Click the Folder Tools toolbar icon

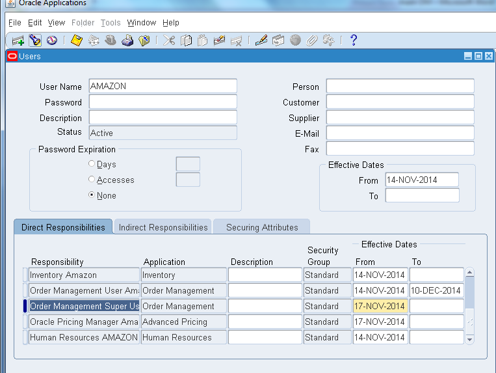pyautogui.click(x=329, y=40)
